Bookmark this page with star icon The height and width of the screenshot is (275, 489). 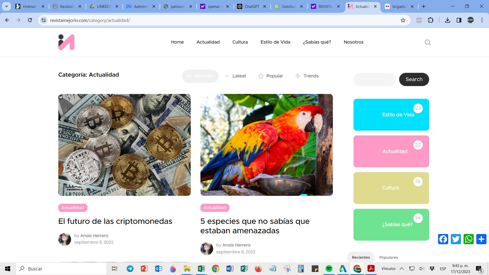coord(403,20)
